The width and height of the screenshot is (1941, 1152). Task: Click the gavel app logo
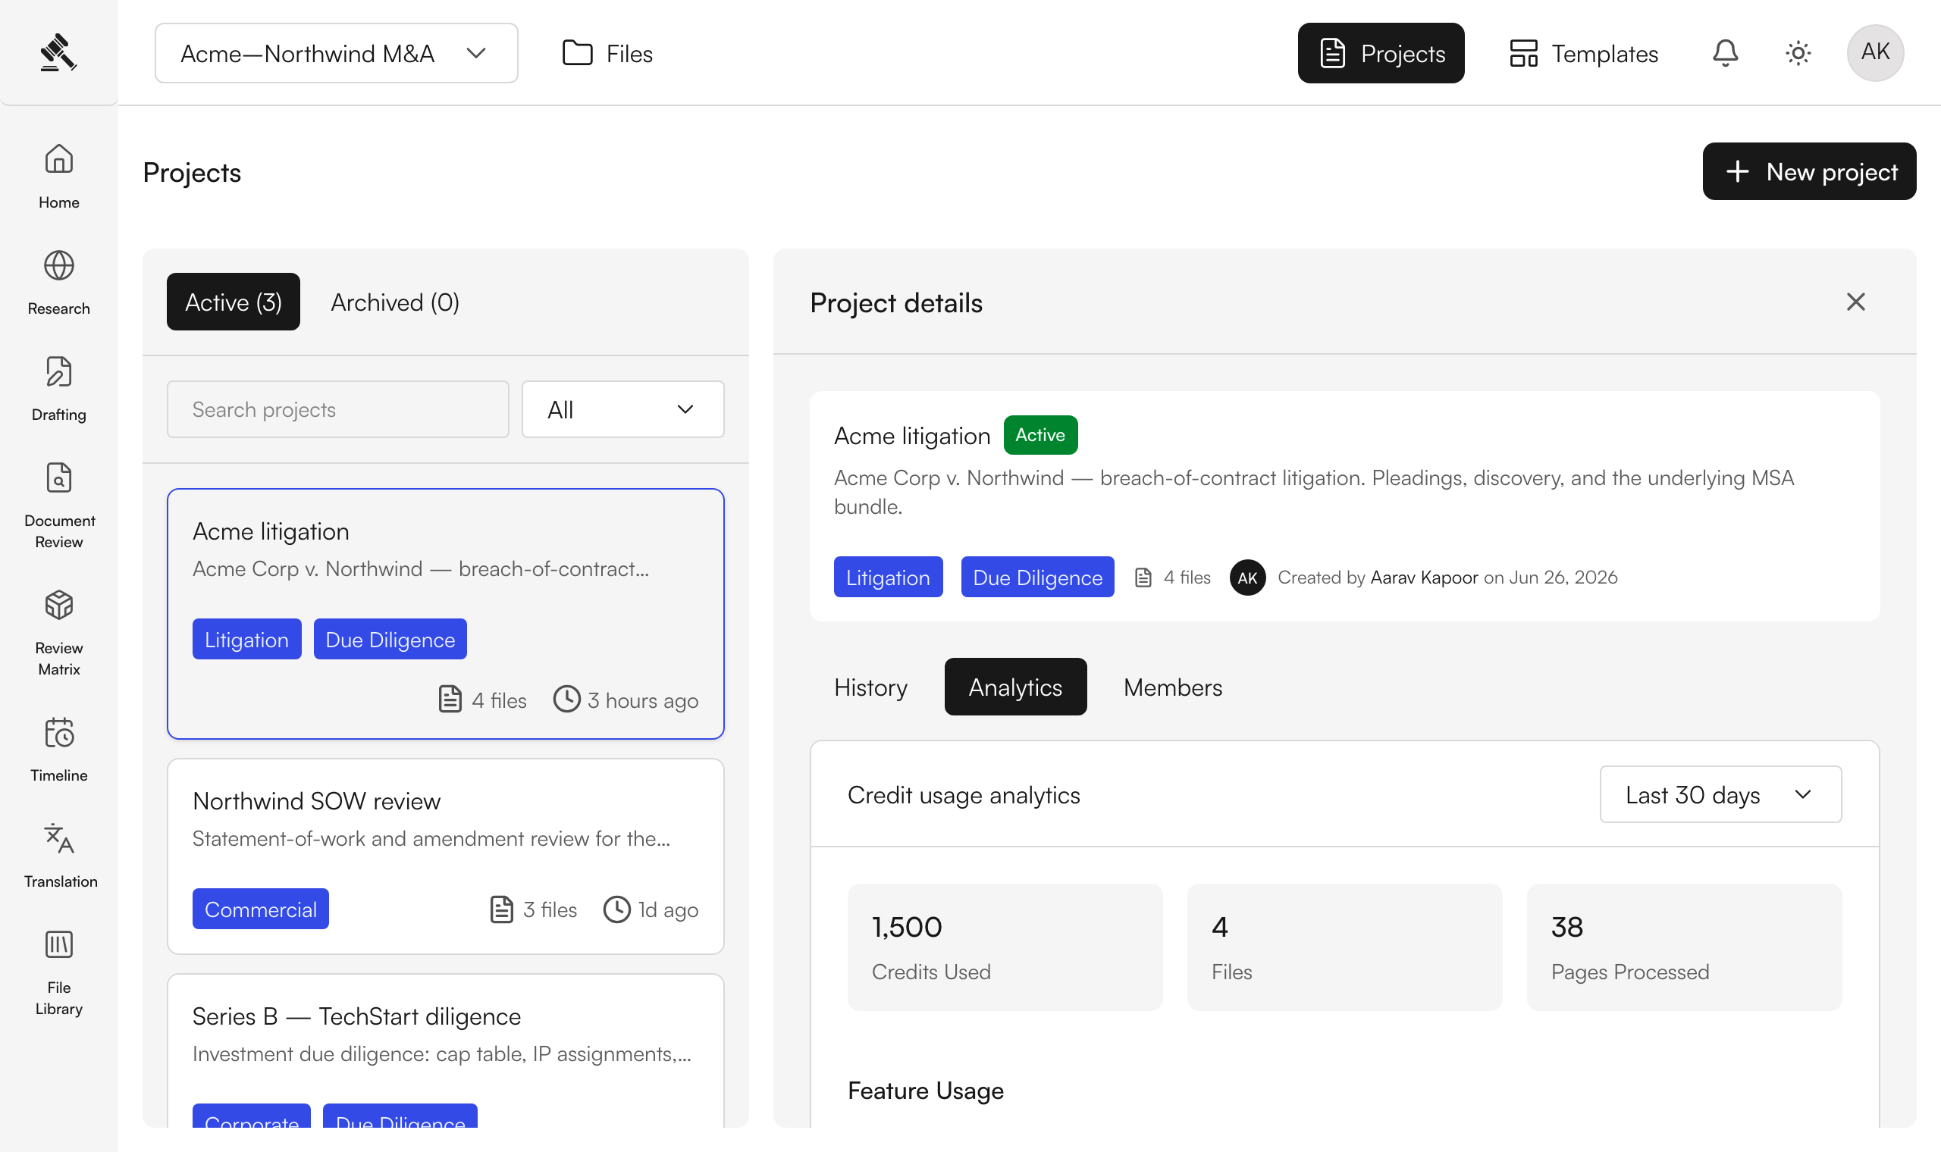coord(58,52)
